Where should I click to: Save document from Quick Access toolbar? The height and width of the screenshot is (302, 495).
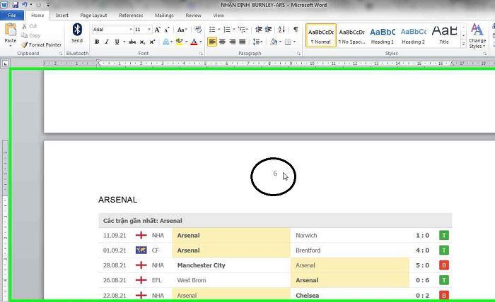[x=15, y=5]
